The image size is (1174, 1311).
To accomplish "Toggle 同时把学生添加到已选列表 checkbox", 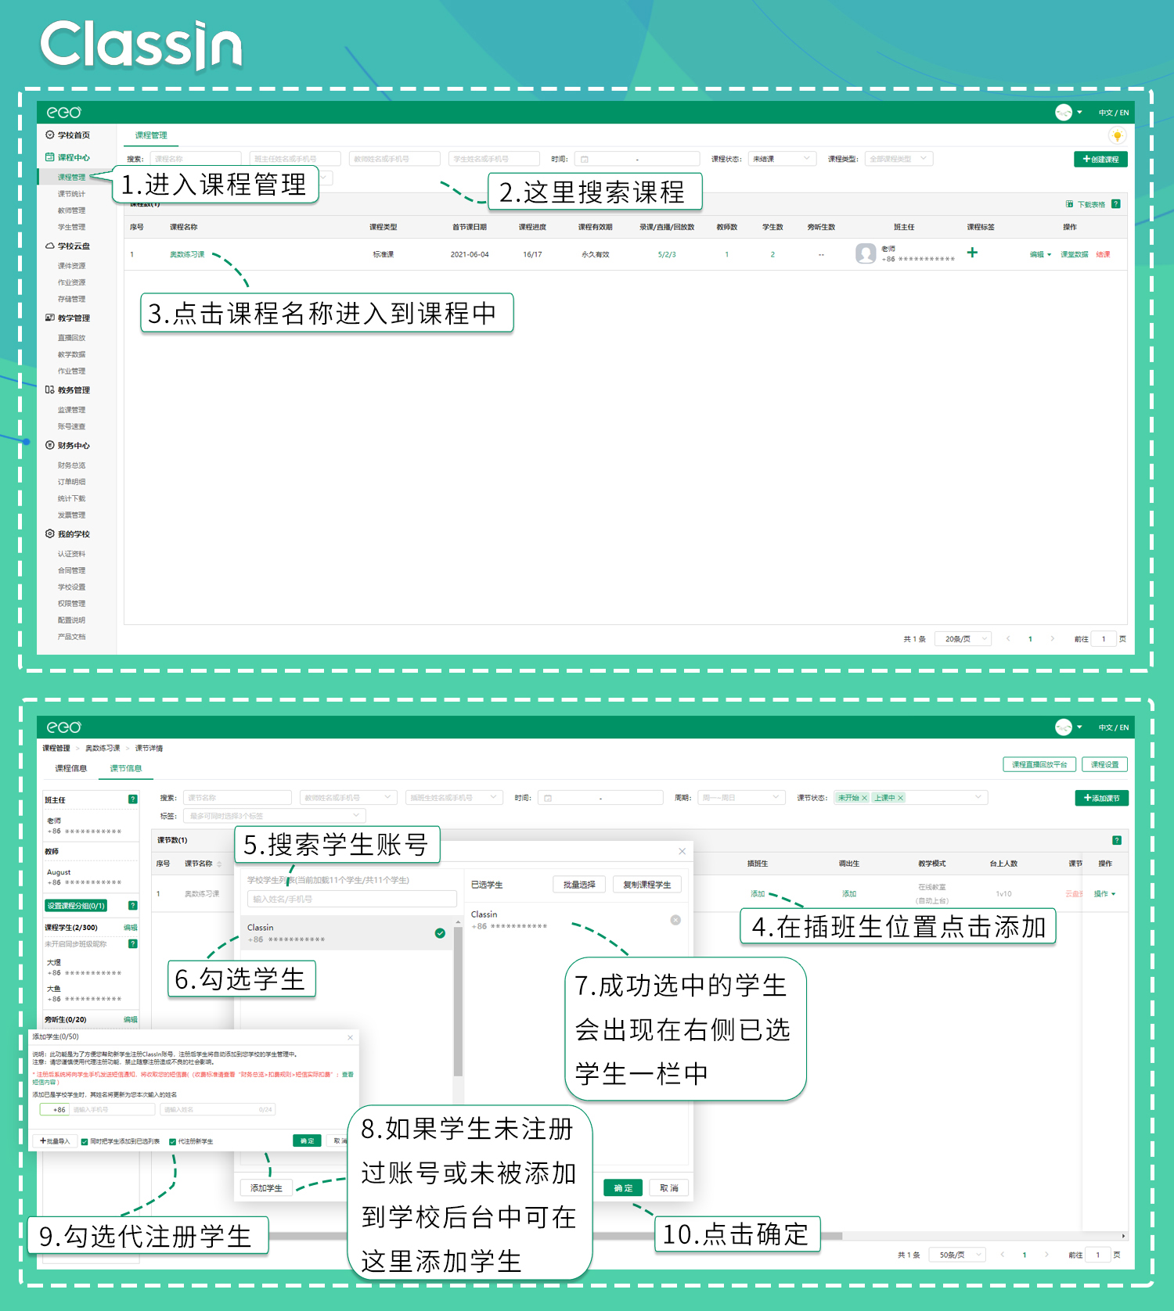I will [85, 1141].
